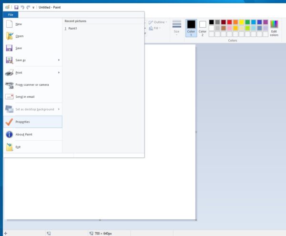Pick the red color swatch
The width and height of the screenshot is (286, 236).
pyautogui.click(x=230, y=22)
